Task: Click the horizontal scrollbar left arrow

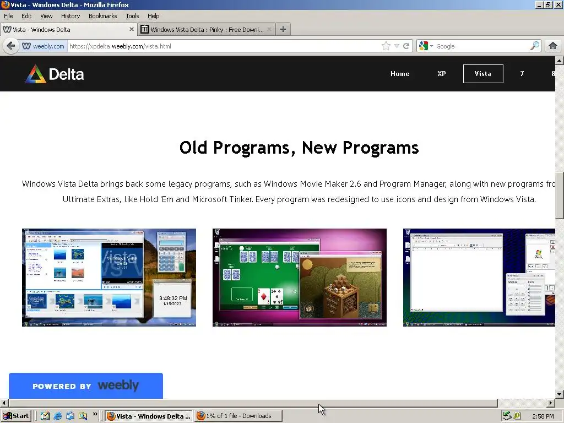Action: point(4,403)
